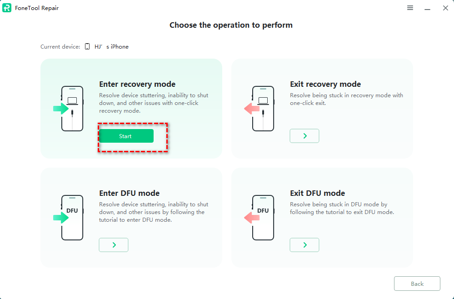Expand Exit DFU mode with arrow button
This screenshot has width=454, height=299.
304,245
